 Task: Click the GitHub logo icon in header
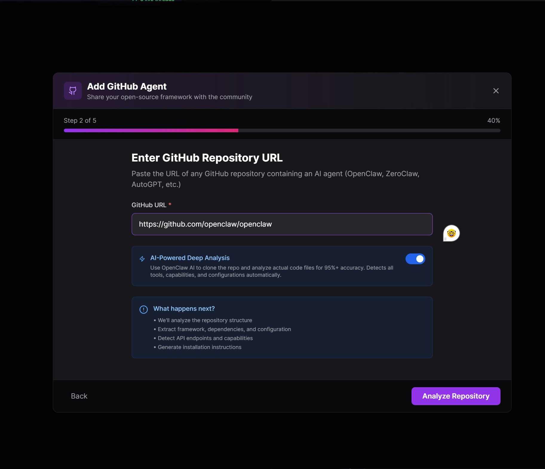point(73,91)
